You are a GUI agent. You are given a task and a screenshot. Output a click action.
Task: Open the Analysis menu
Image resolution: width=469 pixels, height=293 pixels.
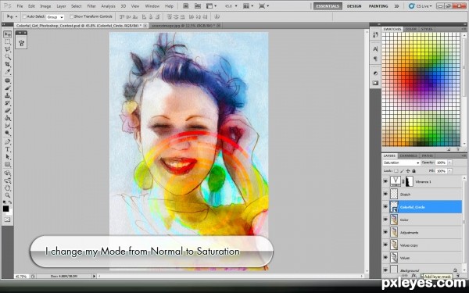(x=108, y=6)
